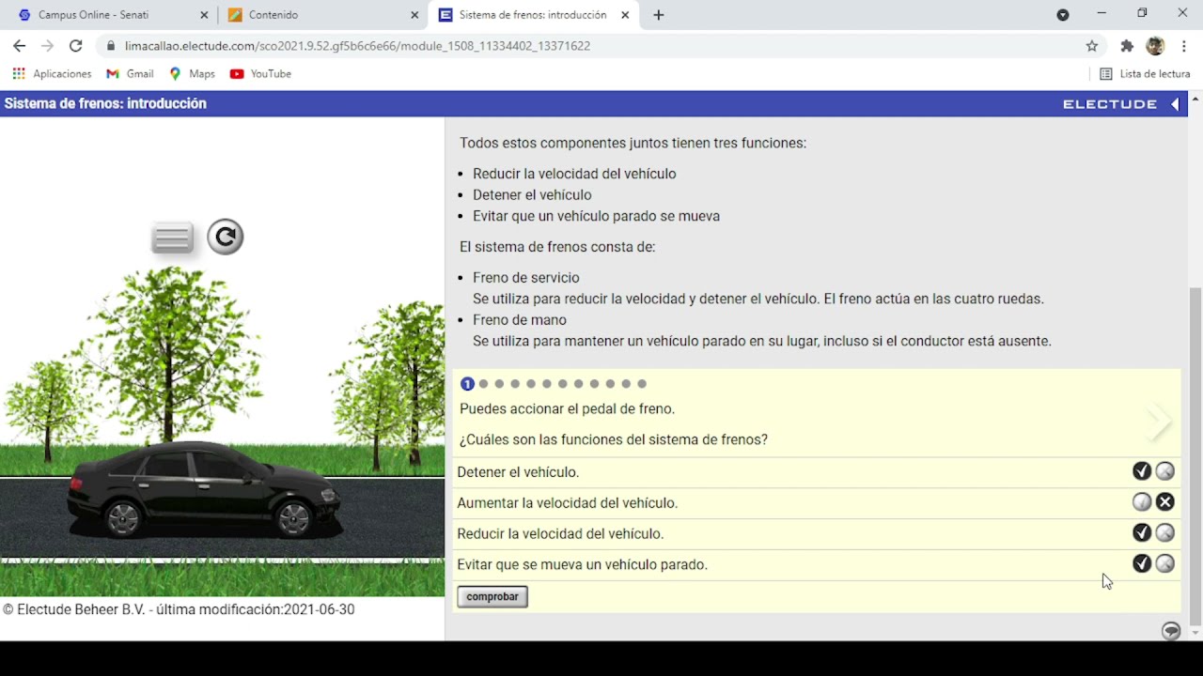
Task: Open the browser extensions puzzle icon
Action: click(1127, 45)
